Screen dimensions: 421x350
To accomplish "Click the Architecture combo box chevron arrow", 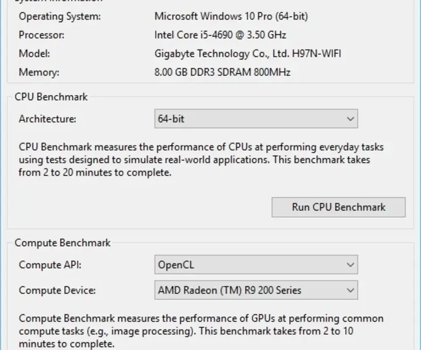I will [350, 119].
